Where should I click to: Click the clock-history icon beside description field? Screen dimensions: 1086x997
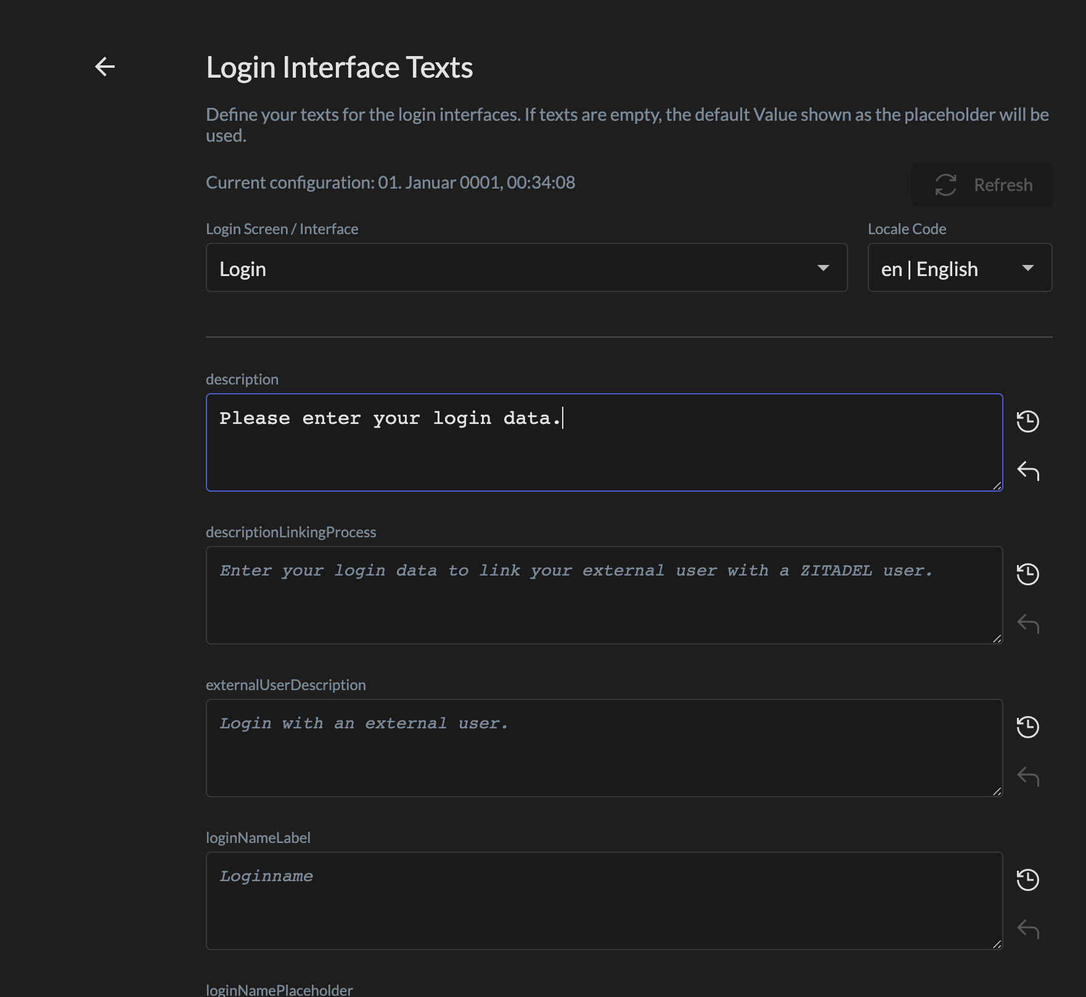click(x=1027, y=421)
